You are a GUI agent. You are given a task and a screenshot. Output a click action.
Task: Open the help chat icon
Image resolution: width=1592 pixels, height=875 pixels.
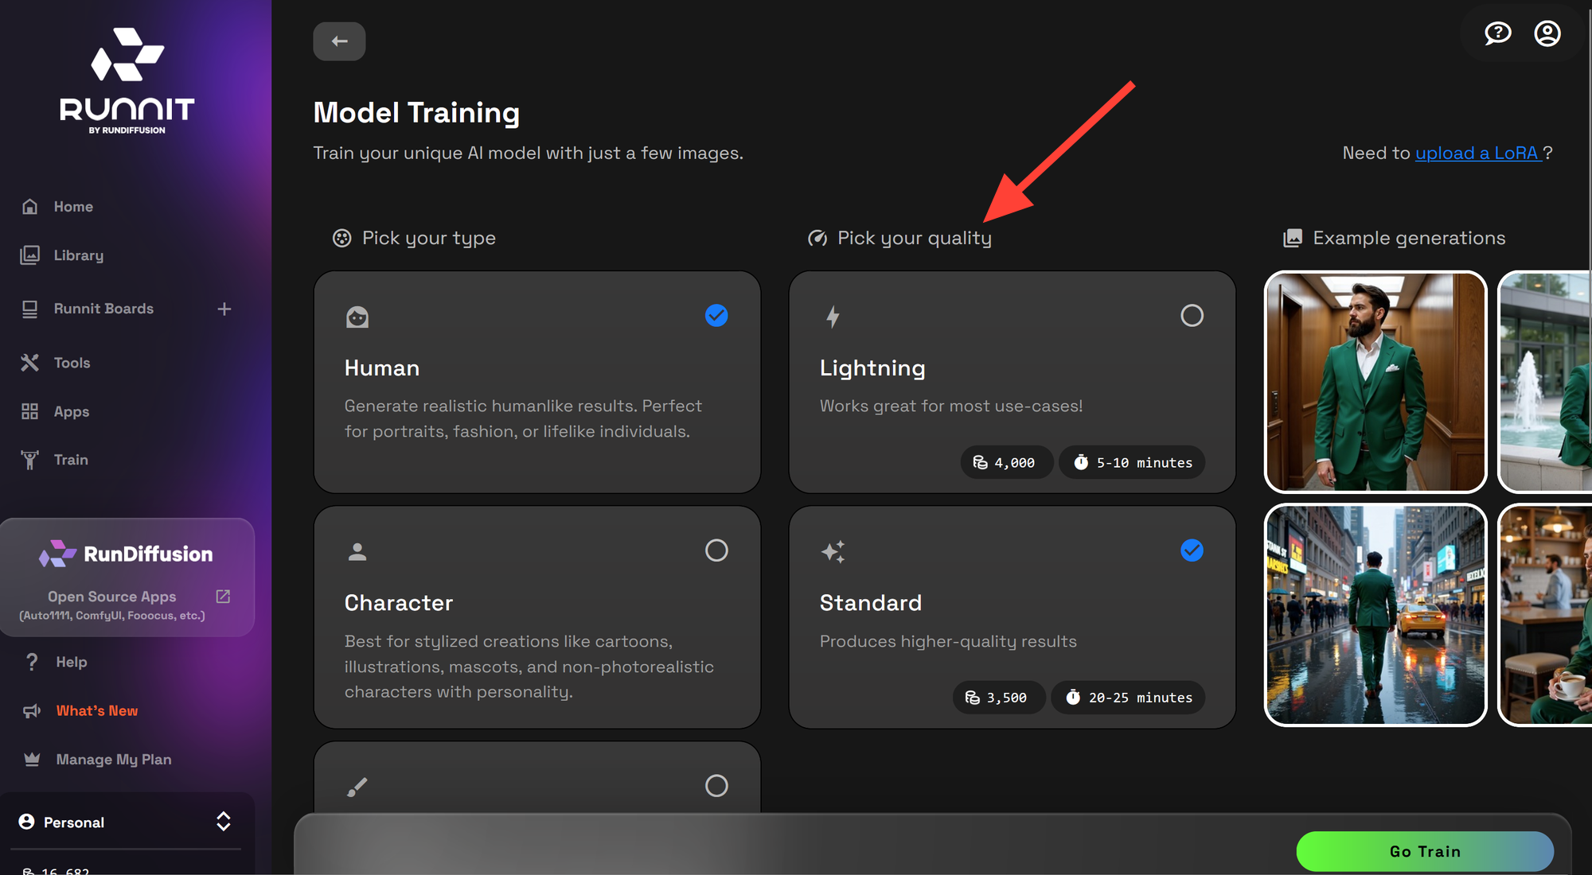pyautogui.click(x=1497, y=33)
